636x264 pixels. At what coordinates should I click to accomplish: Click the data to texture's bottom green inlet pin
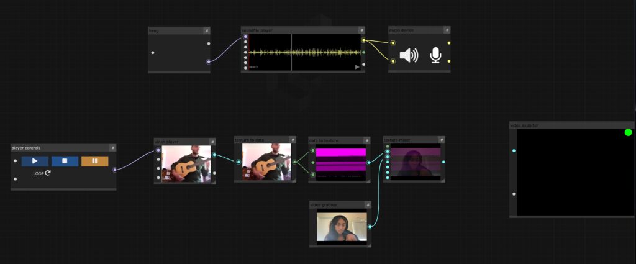click(313, 175)
